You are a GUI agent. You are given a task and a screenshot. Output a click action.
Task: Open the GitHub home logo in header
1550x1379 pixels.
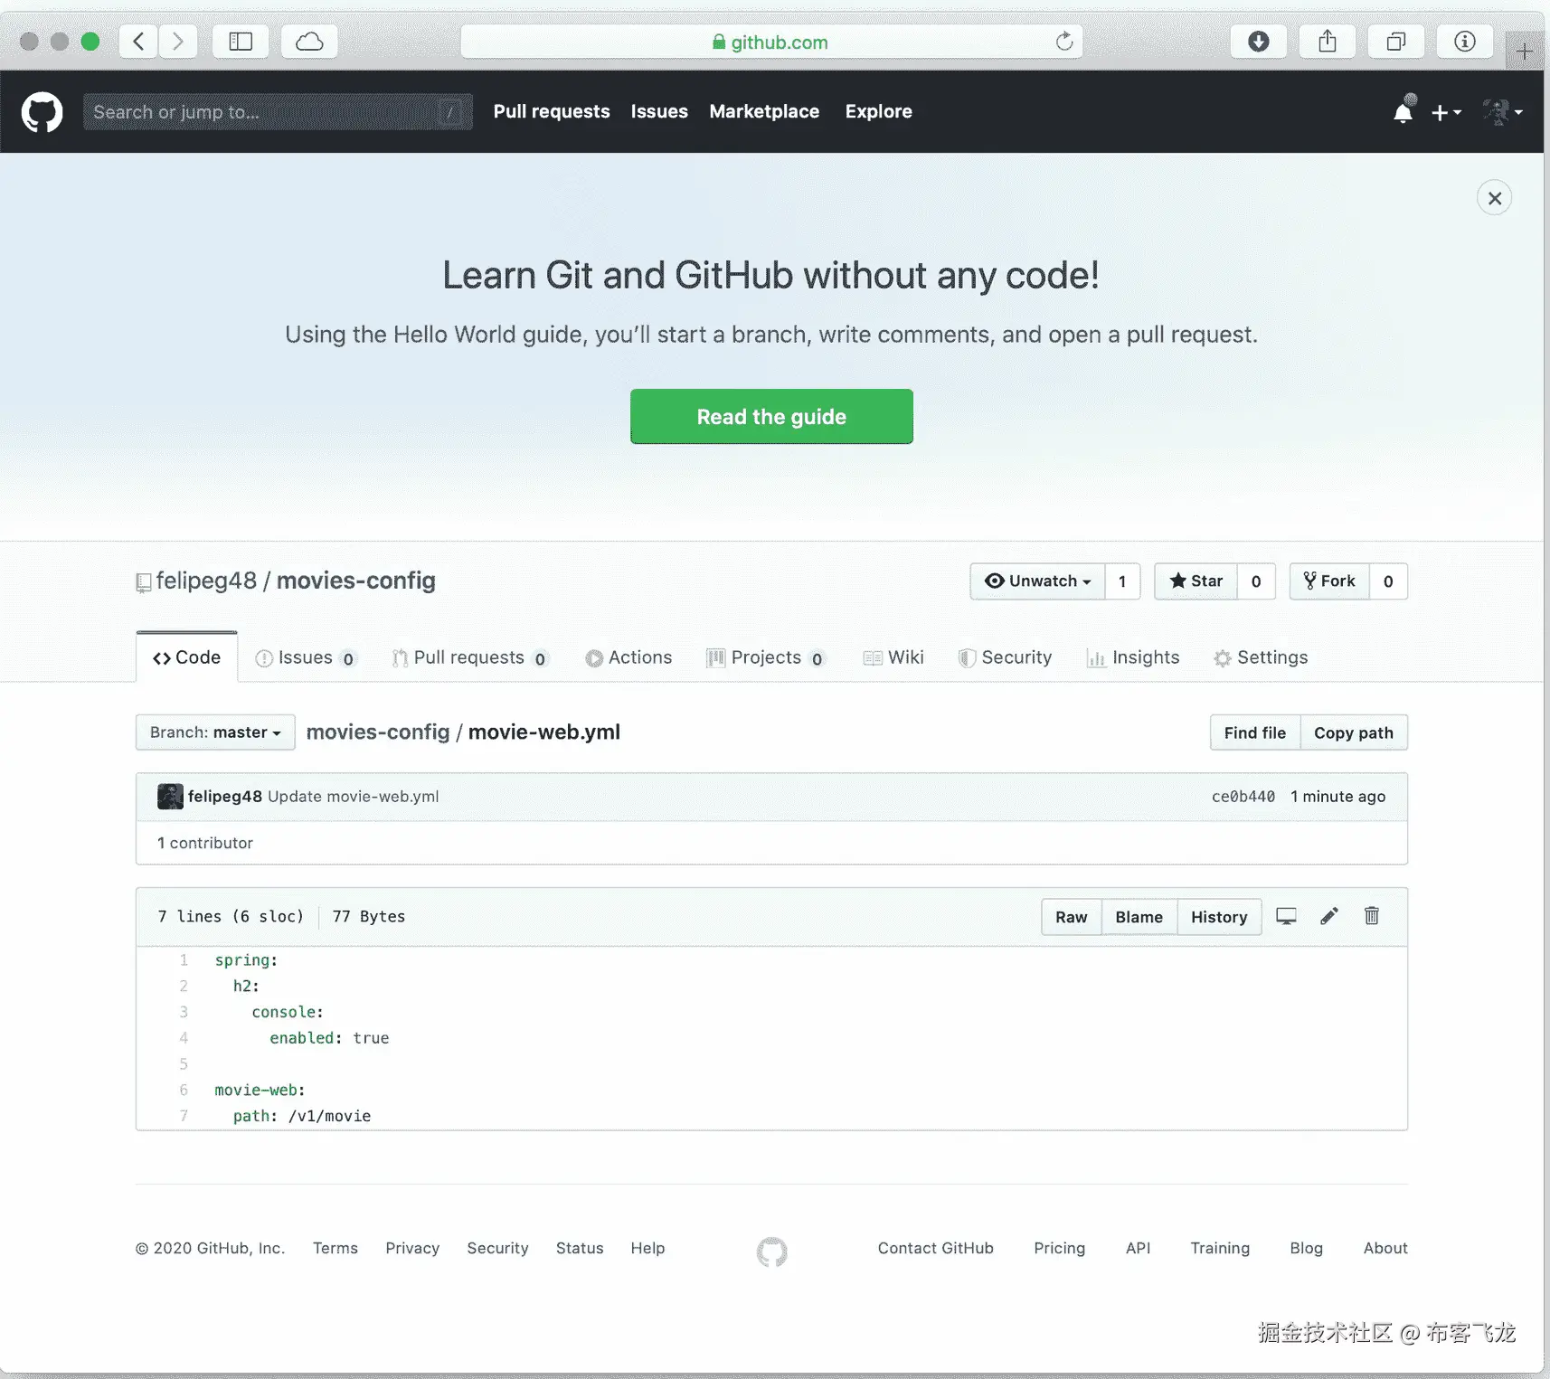coord(42,112)
